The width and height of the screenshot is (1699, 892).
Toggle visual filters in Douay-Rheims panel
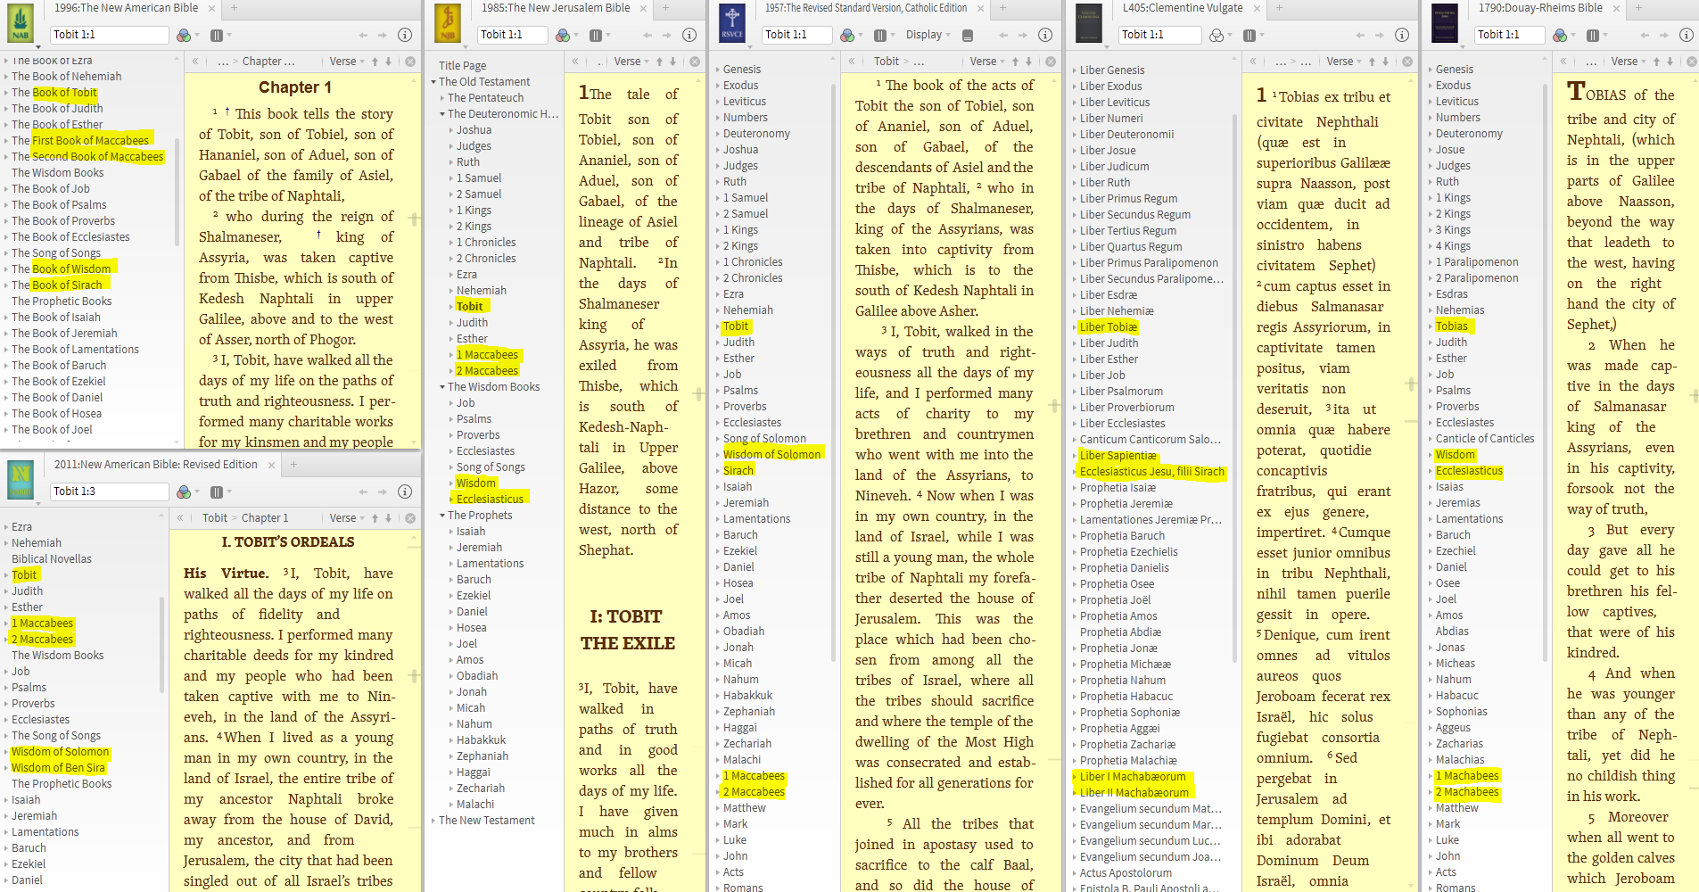click(1559, 35)
